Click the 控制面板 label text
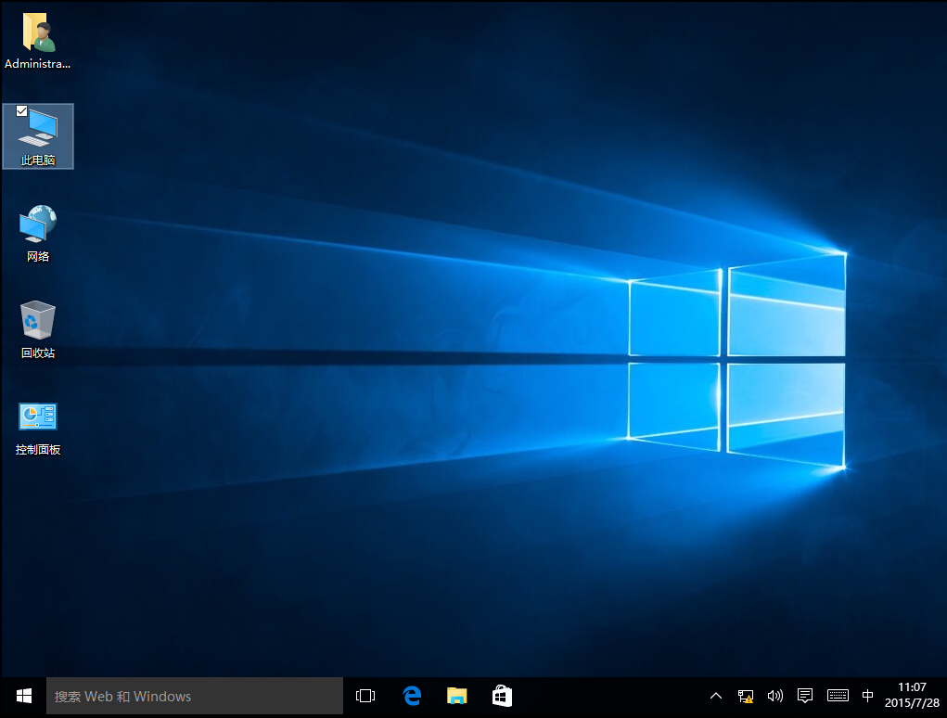This screenshot has height=718, width=947. tap(38, 449)
